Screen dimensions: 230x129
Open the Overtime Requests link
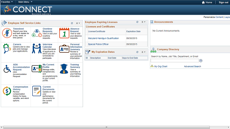[x=47, y=30]
